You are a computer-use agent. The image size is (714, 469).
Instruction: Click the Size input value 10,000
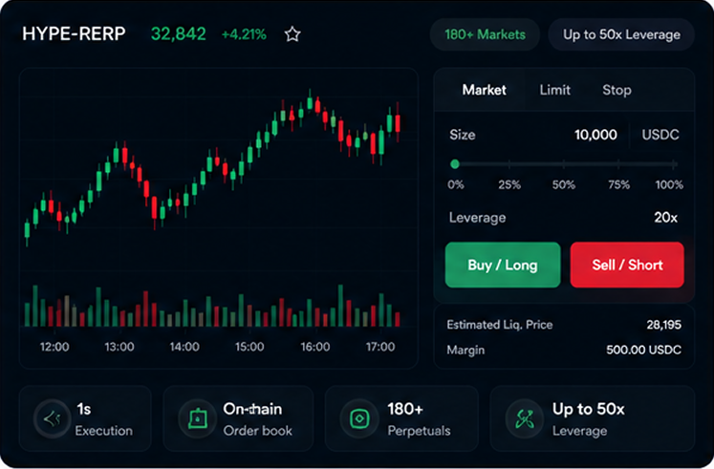(x=595, y=135)
